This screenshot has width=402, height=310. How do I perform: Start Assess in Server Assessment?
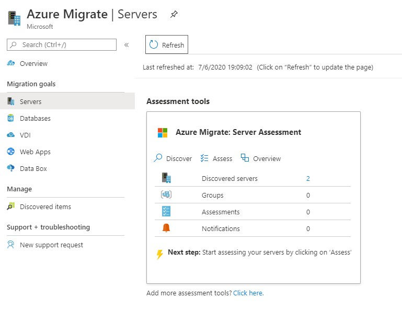pos(216,158)
